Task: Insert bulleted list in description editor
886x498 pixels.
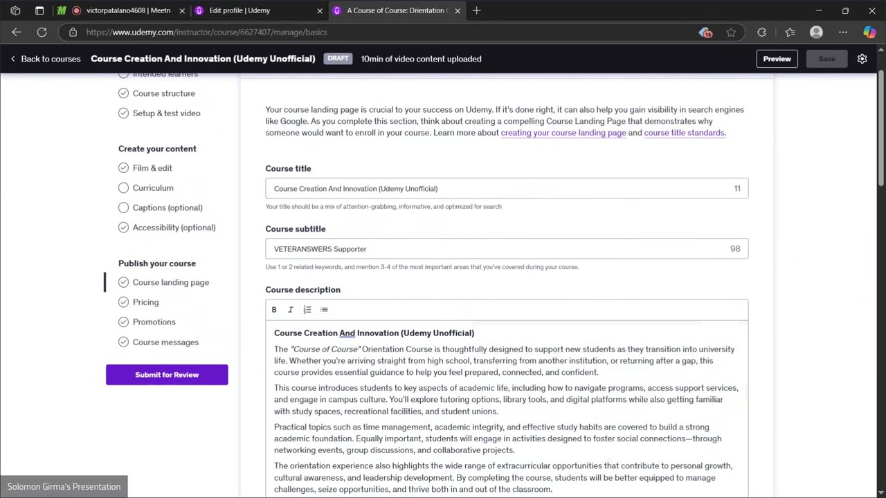Action: pos(324,310)
